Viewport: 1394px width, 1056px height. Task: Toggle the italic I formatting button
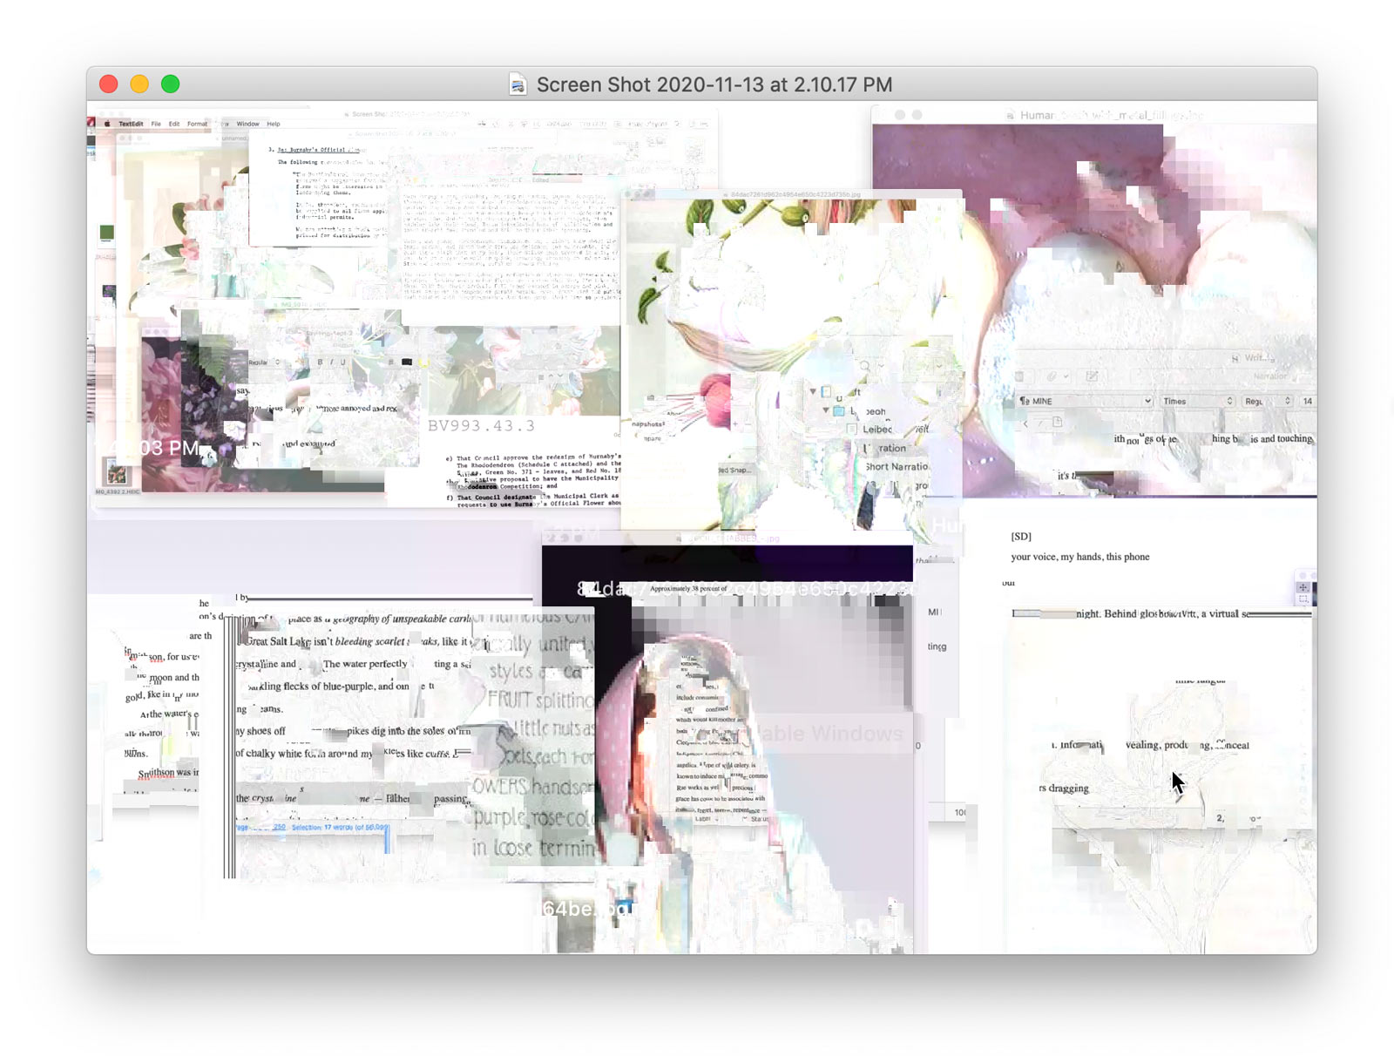331,362
